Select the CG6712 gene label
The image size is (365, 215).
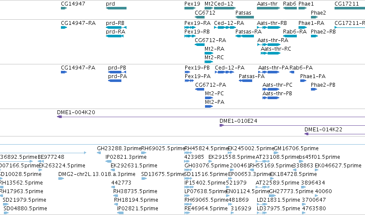(x=205, y=12)
